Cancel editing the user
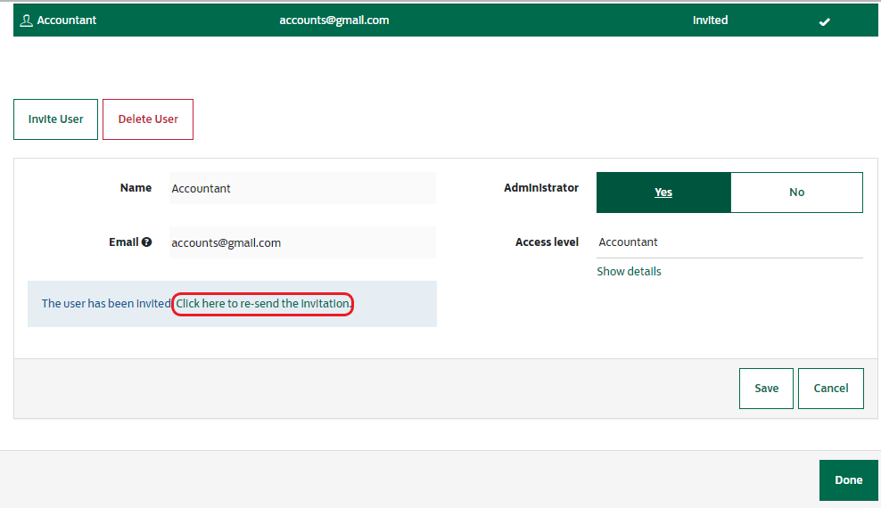881x508 pixels. 830,389
